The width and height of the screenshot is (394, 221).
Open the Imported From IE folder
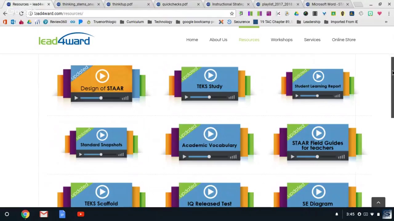(341, 22)
